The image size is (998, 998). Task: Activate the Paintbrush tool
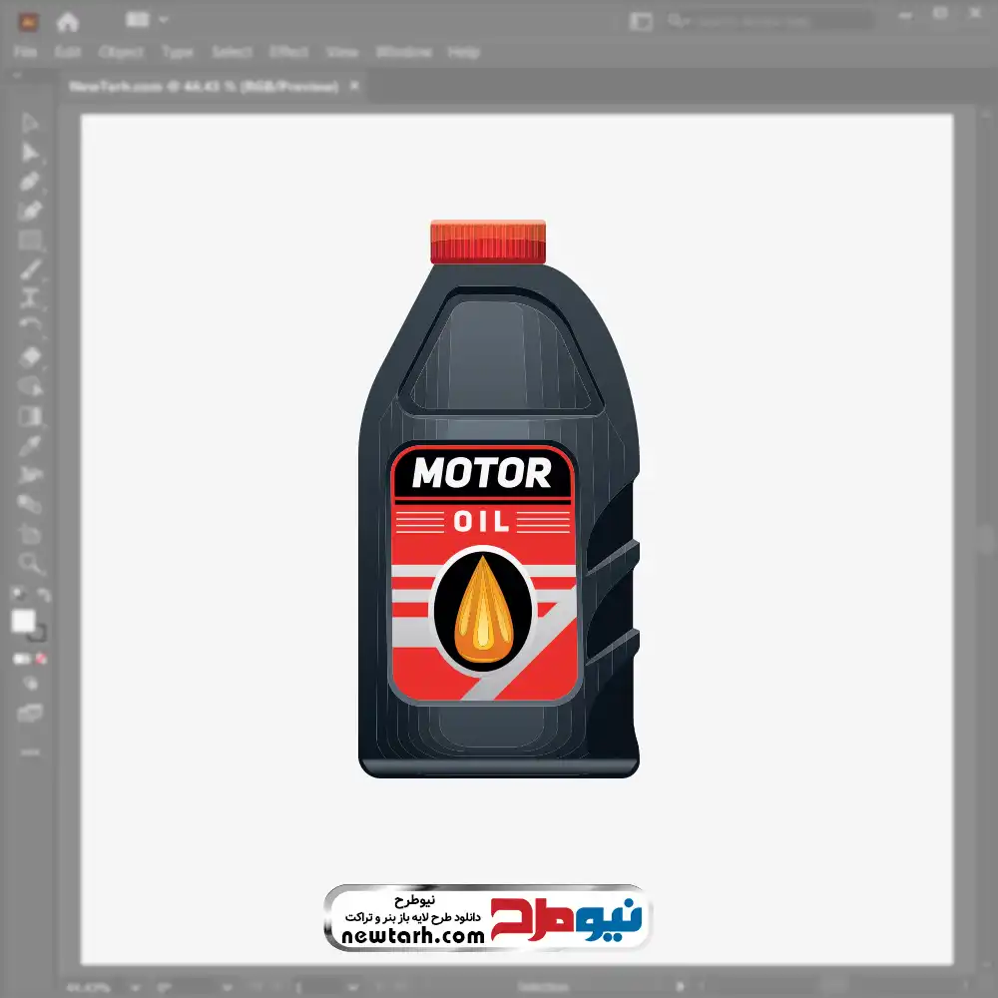(30, 268)
